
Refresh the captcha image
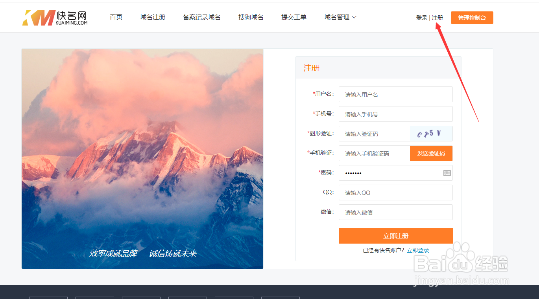(431, 134)
